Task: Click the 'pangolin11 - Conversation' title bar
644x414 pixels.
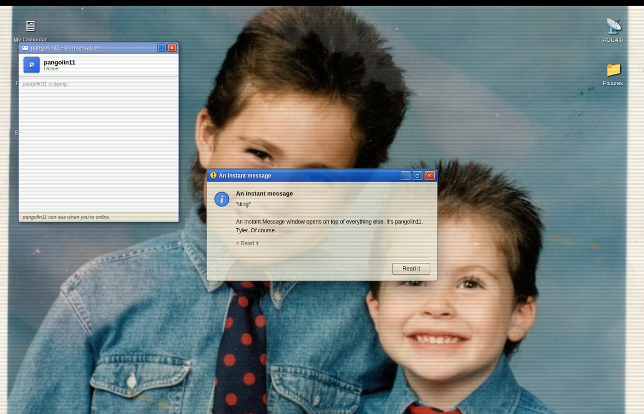Action: pyautogui.click(x=98, y=48)
